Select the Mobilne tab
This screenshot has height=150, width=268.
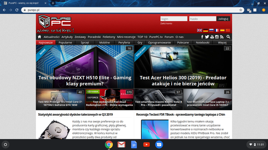(105, 42)
